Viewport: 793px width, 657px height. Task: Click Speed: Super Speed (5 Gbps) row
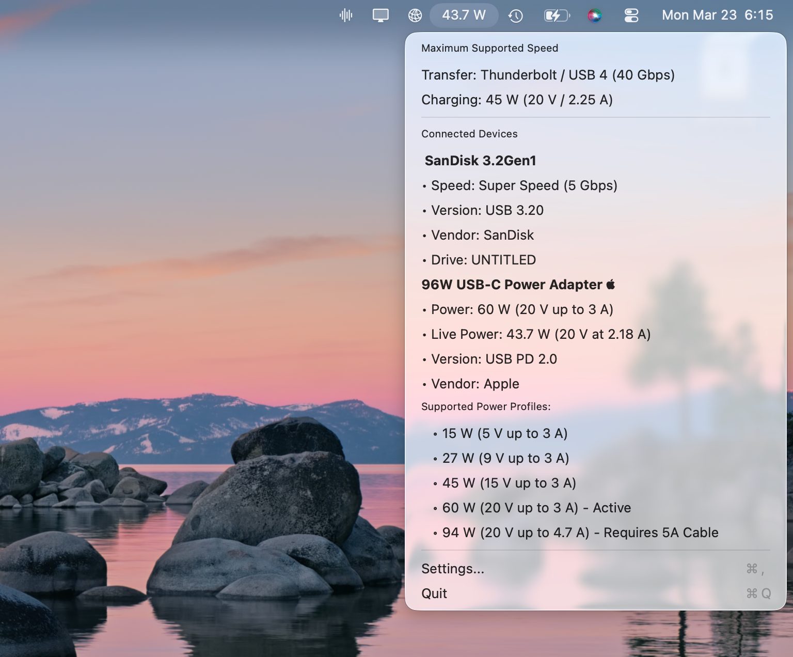point(520,185)
